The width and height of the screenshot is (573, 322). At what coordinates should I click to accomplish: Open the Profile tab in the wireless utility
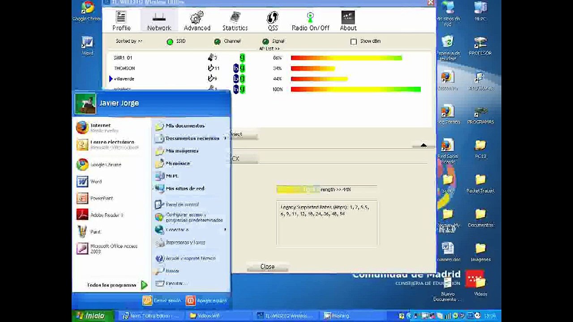121,21
